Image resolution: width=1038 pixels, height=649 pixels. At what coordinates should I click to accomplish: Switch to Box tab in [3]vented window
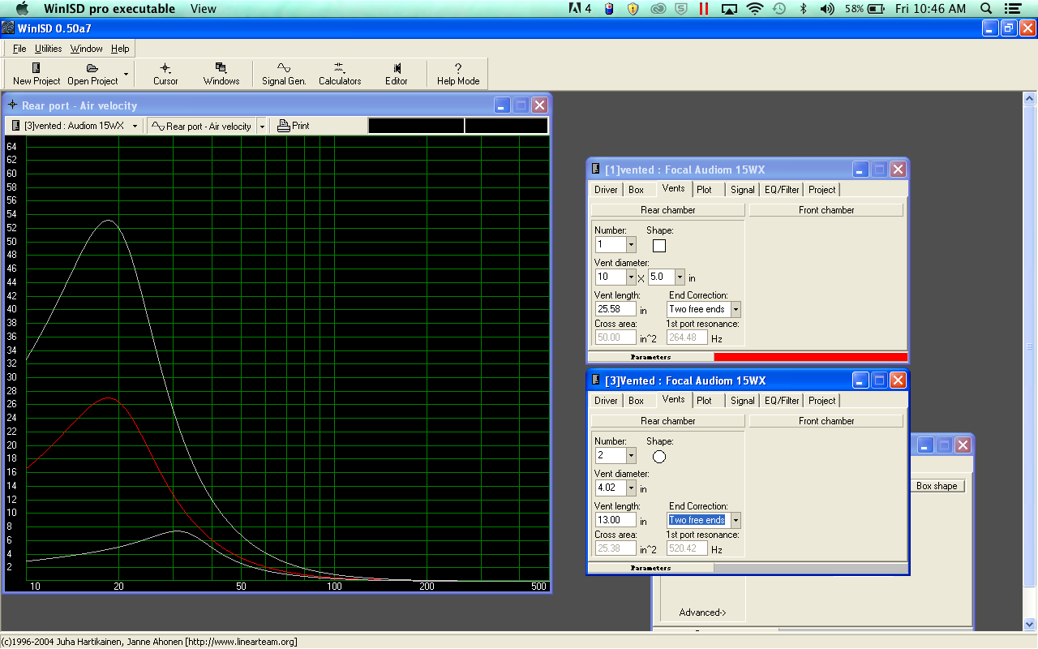point(636,401)
